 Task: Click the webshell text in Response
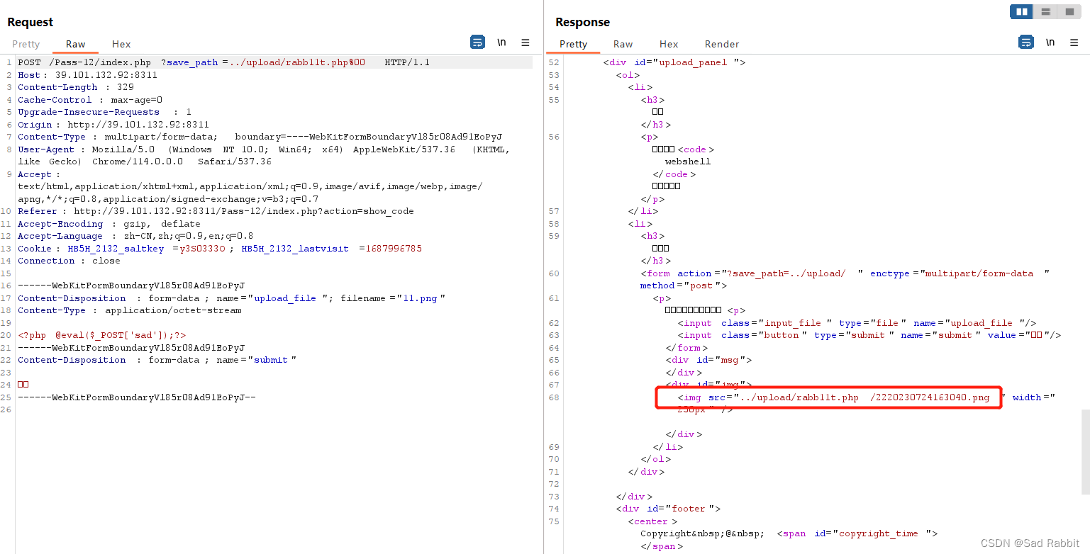click(x=687, y=162)
